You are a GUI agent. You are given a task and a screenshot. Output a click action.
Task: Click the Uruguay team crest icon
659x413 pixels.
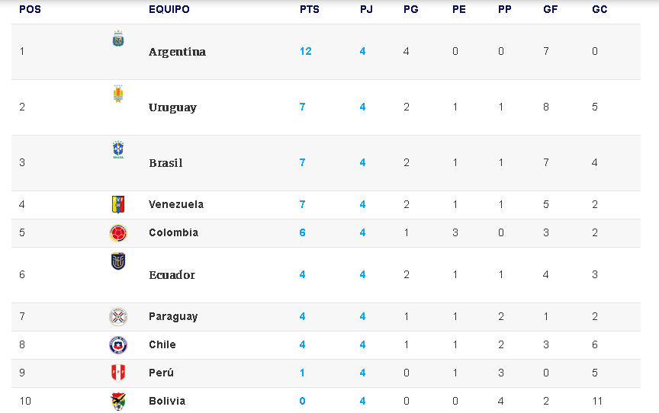pos(118,94)
